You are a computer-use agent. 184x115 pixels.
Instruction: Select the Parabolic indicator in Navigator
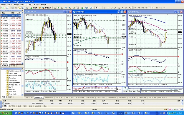pos(12,89)
